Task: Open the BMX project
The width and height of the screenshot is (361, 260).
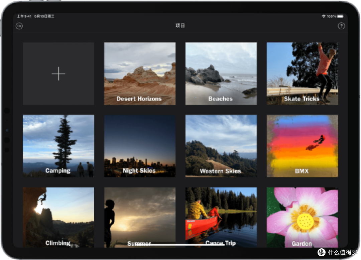Action: [302, 146]
